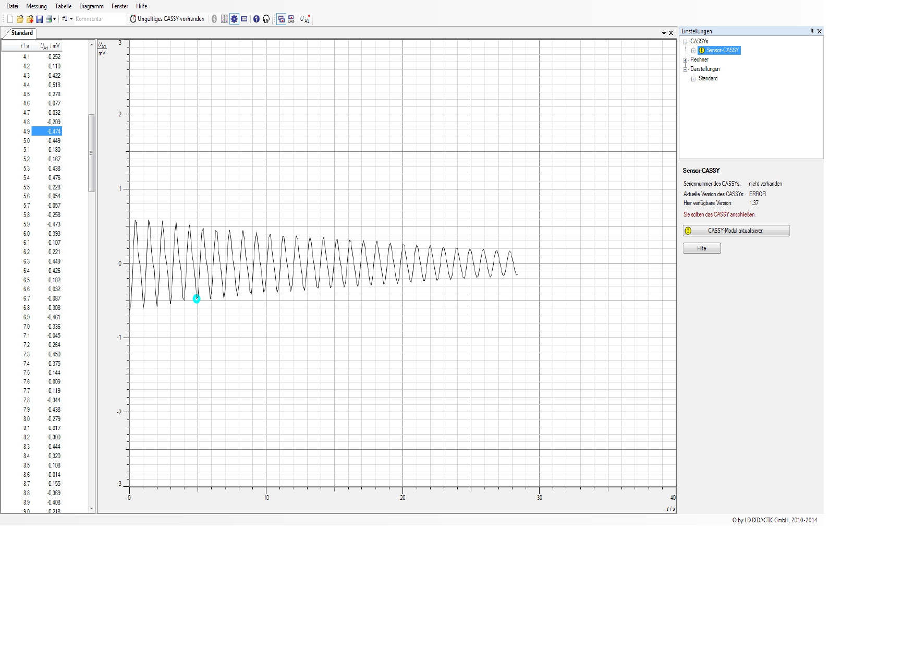This screenshot has height=647, width=915.
Task: Open the Messung menu
Action: [x=36, y=6]
